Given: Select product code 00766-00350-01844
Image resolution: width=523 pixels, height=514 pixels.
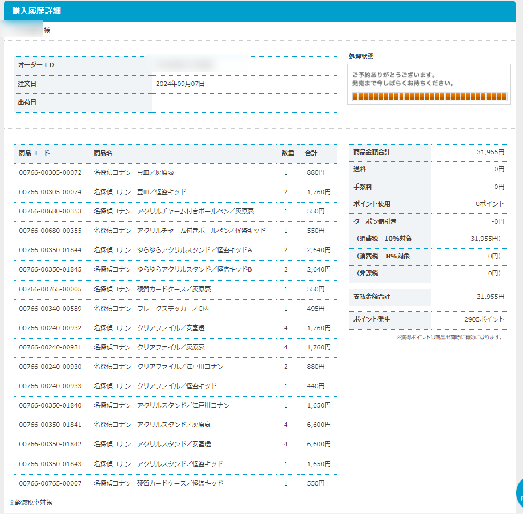Looking at the screenshot, I should coord(50,250).
